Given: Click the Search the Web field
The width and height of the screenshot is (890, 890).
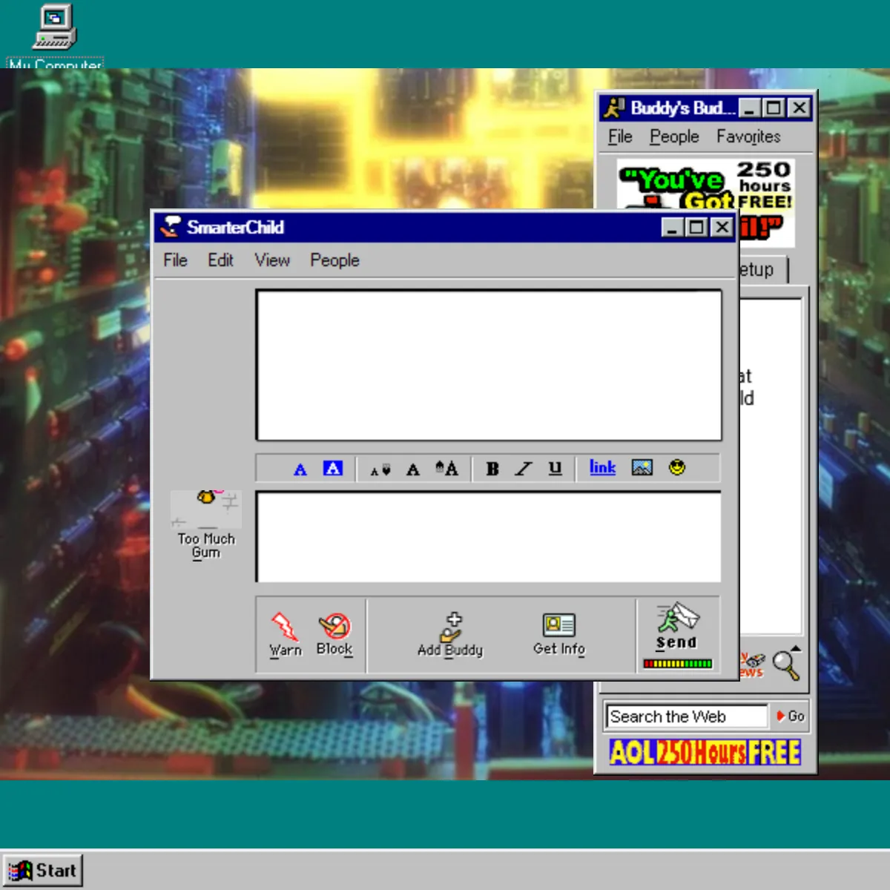Looking at the screenshot, I should point(687,716).
